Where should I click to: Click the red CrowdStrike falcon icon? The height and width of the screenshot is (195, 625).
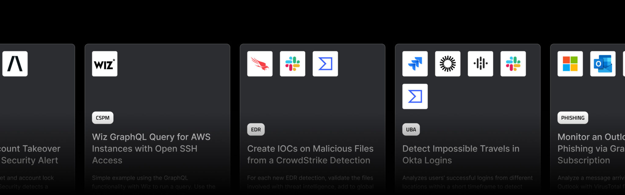pos(260,64)
